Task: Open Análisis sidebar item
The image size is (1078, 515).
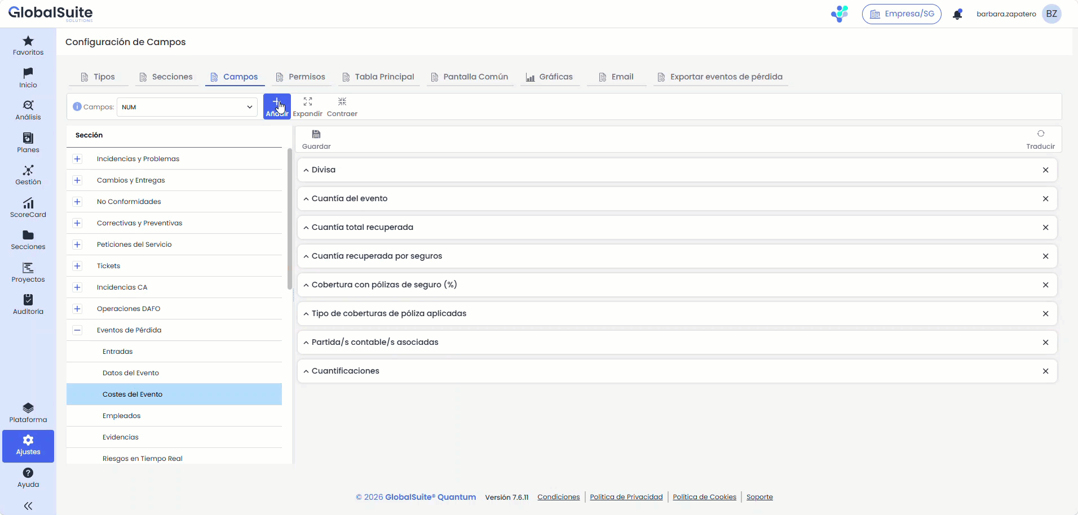Action: click(x=28, y=110)
